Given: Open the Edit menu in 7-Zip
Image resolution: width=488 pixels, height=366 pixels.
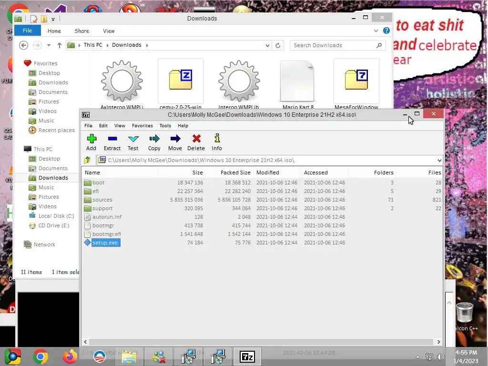Looking at the screenshot, I should pyautogui.click(x=103, y=126).
